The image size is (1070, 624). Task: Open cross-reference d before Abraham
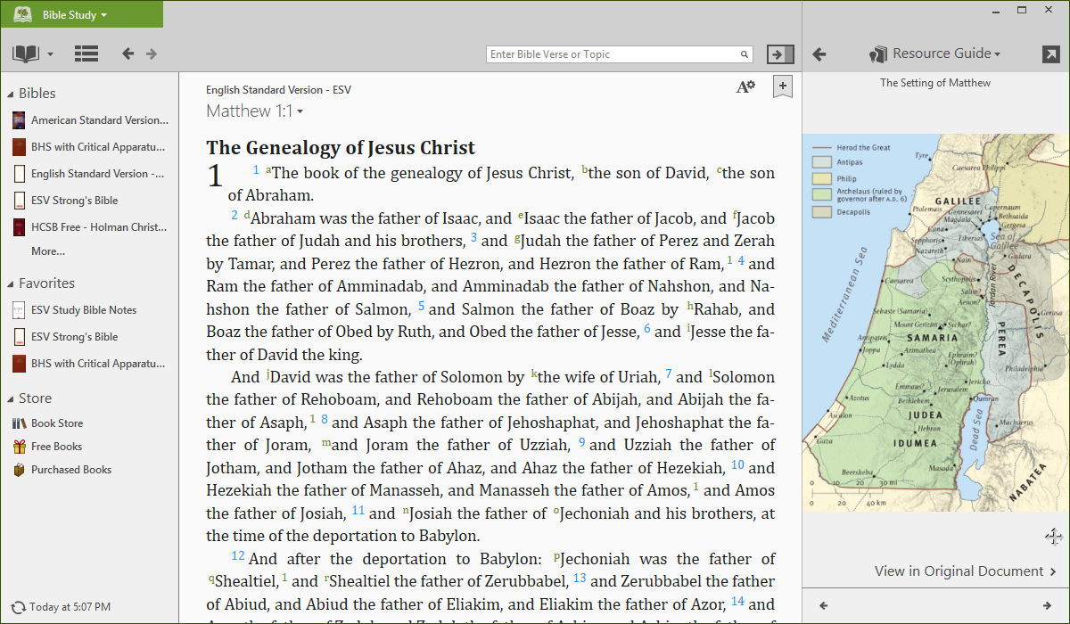[x=246, y=215]
